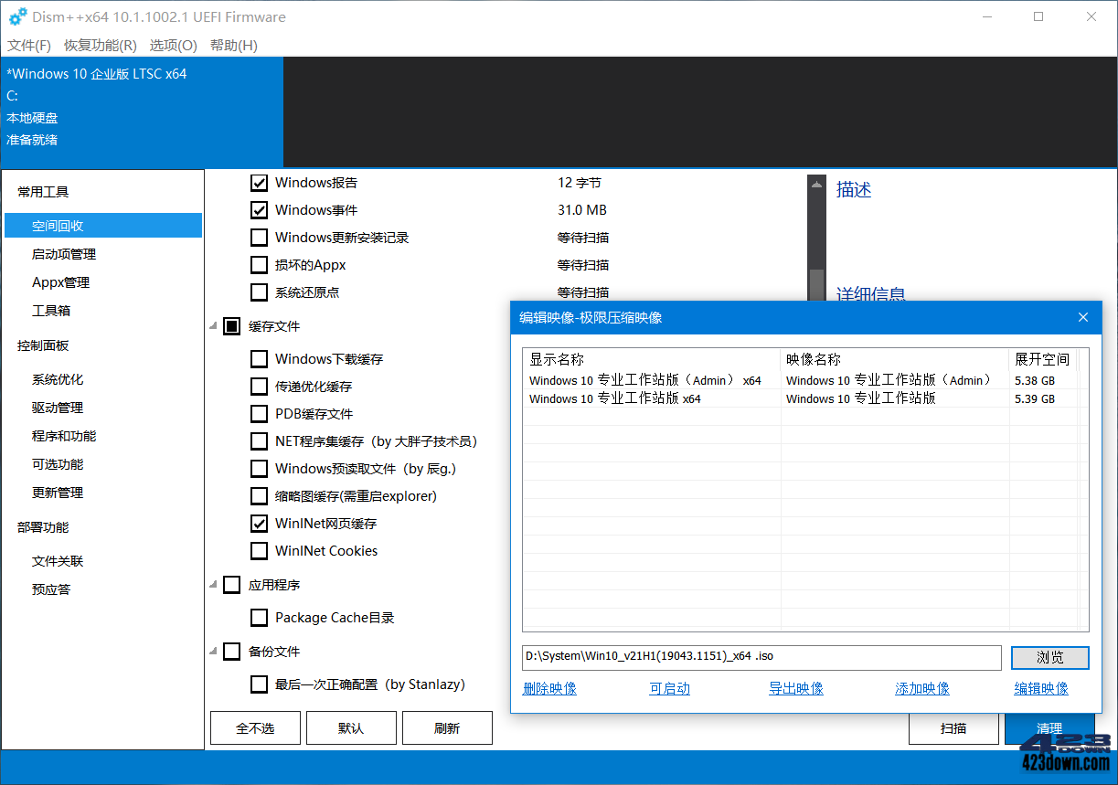1118x785 pixels.
Task: Collapse the 缓存文件 group
Action: point(212,325)
